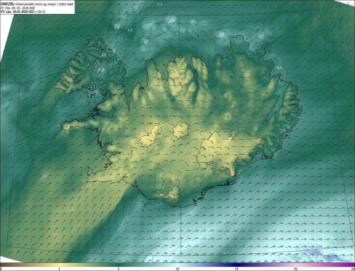
Task: Click the 6.6 value label on the map
Action: [x=279, y=68]
